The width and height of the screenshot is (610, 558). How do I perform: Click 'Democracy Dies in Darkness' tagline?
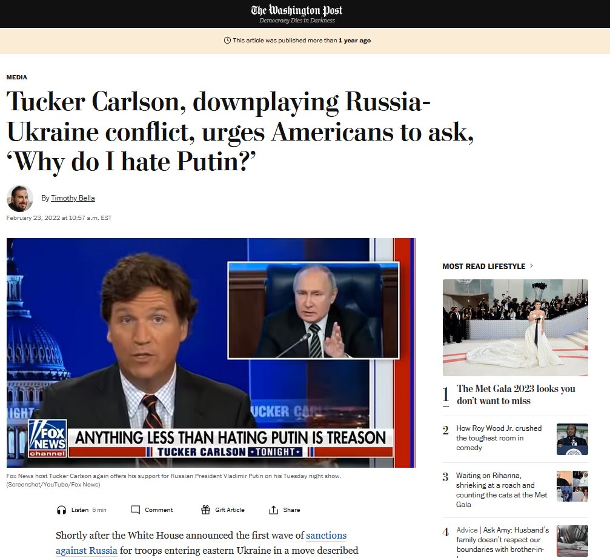tap(297, 21)
